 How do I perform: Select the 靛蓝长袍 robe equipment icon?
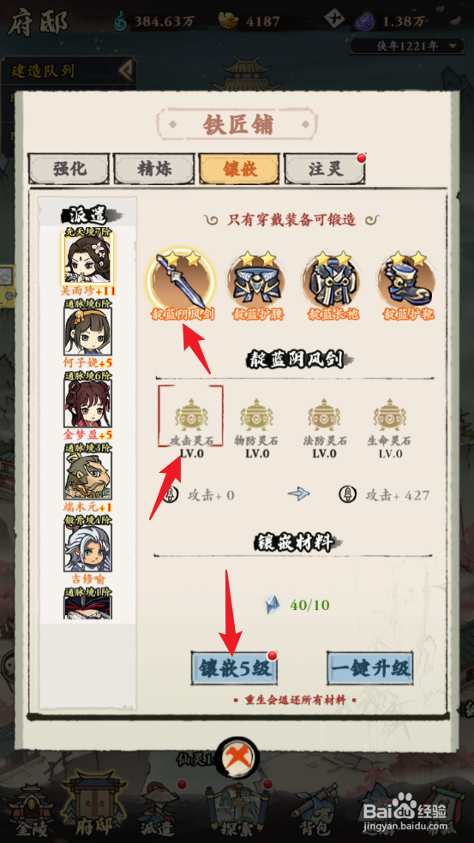(331, 281)
